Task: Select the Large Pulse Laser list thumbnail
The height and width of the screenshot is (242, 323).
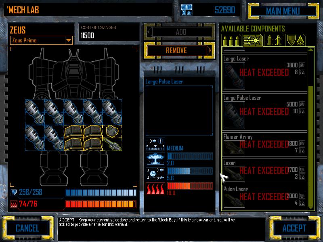Action: 234,115
